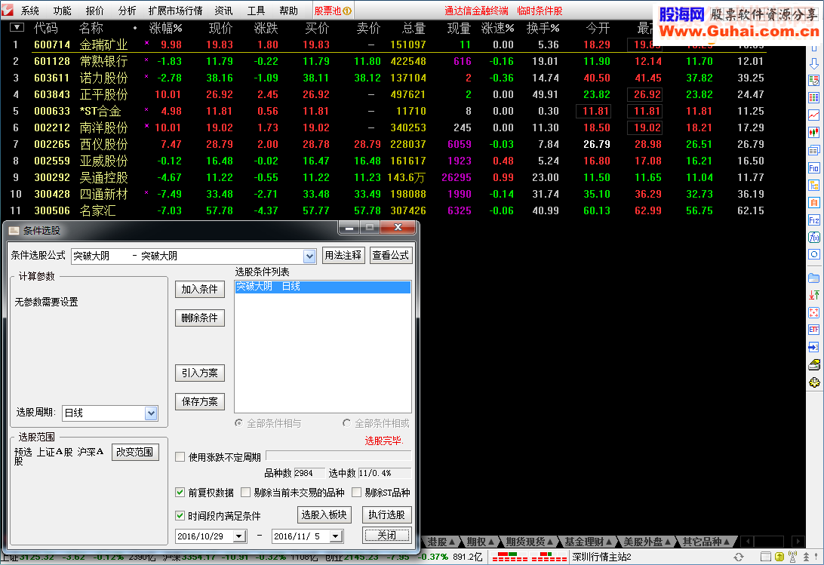Enable 剔除ST品种 checkbox
This screenshot has width=824, height=565.
(357, 493)
